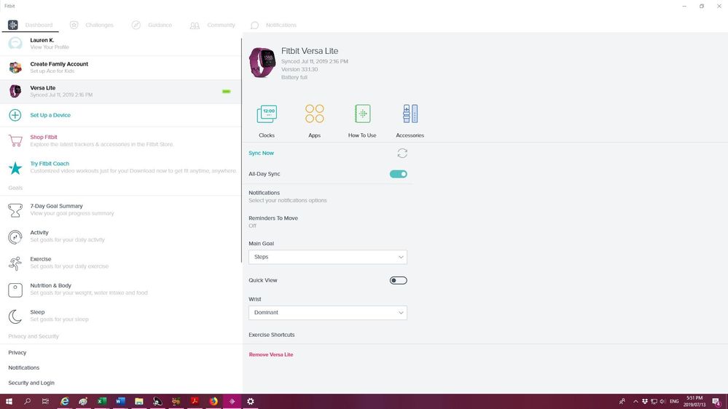Switch to the Dashboard tab label
The width and height of the screenshot is (728, 409).
39,25
